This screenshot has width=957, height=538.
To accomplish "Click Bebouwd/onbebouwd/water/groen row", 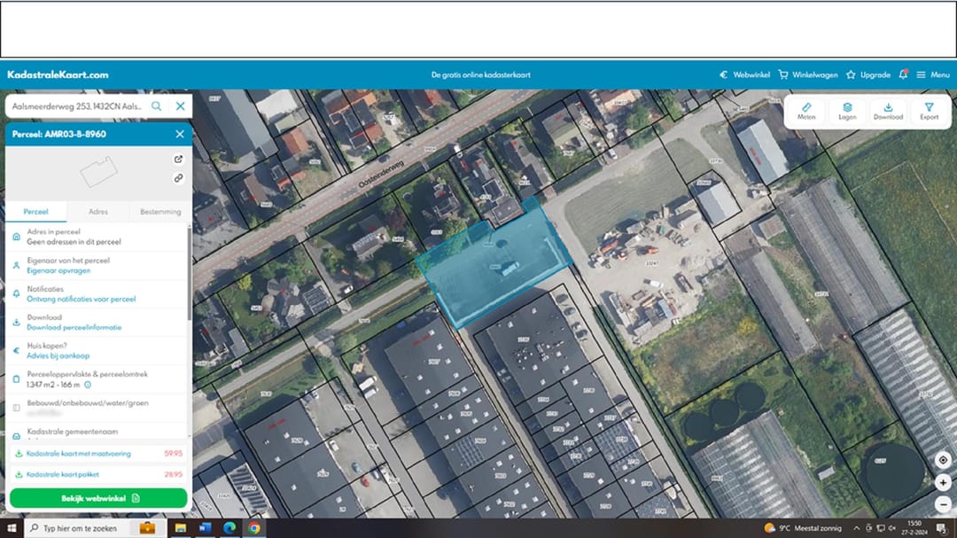I will [97, 408].
